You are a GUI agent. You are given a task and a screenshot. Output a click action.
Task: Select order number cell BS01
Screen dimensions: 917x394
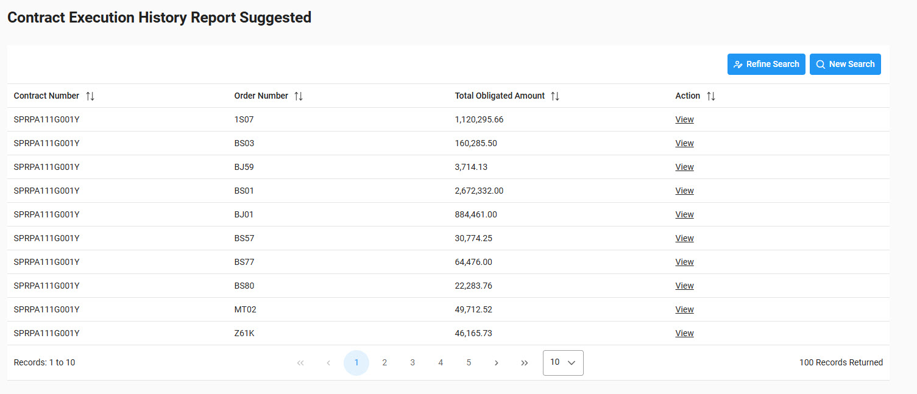click(x=244, y=191)
